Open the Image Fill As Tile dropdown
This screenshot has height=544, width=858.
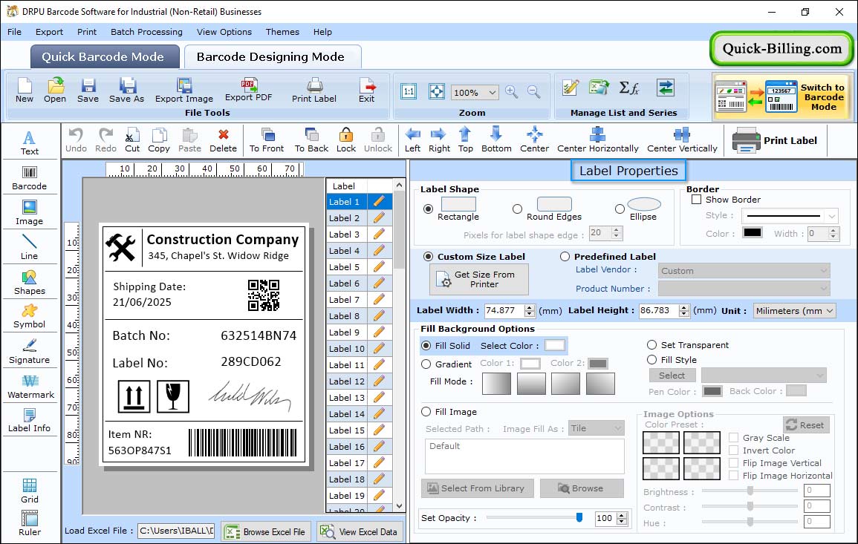pos(597,428)
